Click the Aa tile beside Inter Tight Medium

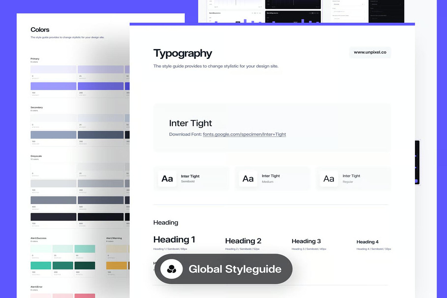tap(248, 179)
